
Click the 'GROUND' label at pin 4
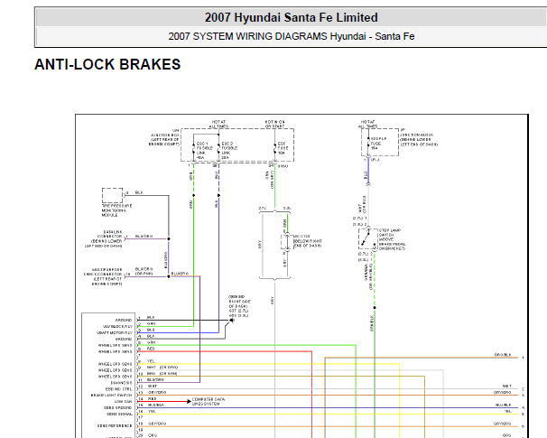click(x=124, y=340)
